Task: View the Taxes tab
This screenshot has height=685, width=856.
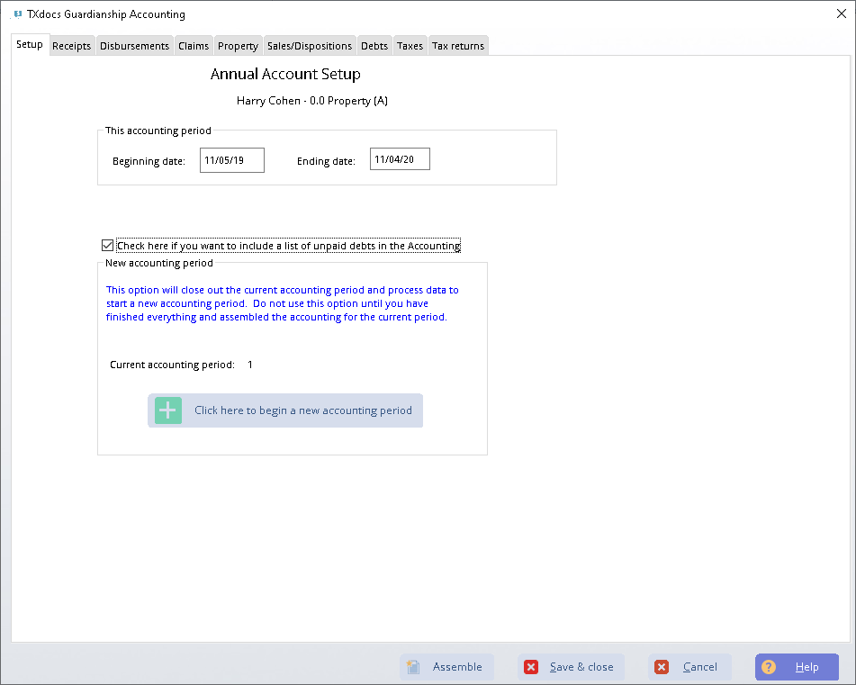Action: [x=410, y=46]
